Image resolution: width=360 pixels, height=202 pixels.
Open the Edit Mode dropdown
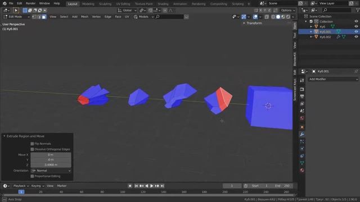[16, 17]
